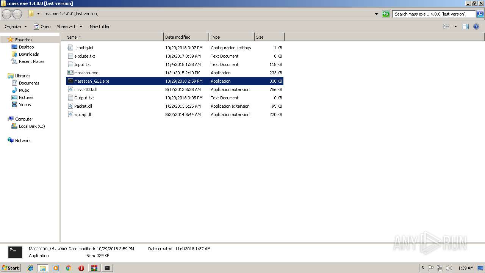Refresh the folder view
The image size is (485, 273).
click(386, 14)
